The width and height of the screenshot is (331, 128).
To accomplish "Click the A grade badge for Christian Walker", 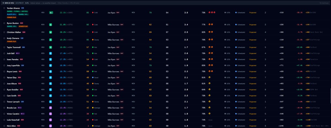I will [51, 32].
